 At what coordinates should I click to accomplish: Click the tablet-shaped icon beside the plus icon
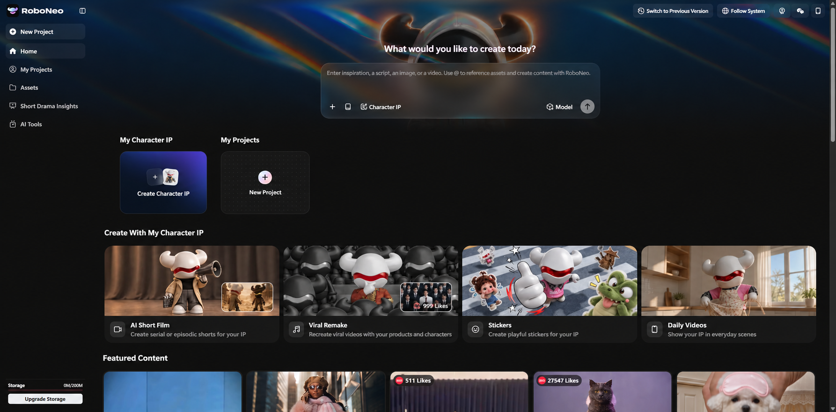348,107
